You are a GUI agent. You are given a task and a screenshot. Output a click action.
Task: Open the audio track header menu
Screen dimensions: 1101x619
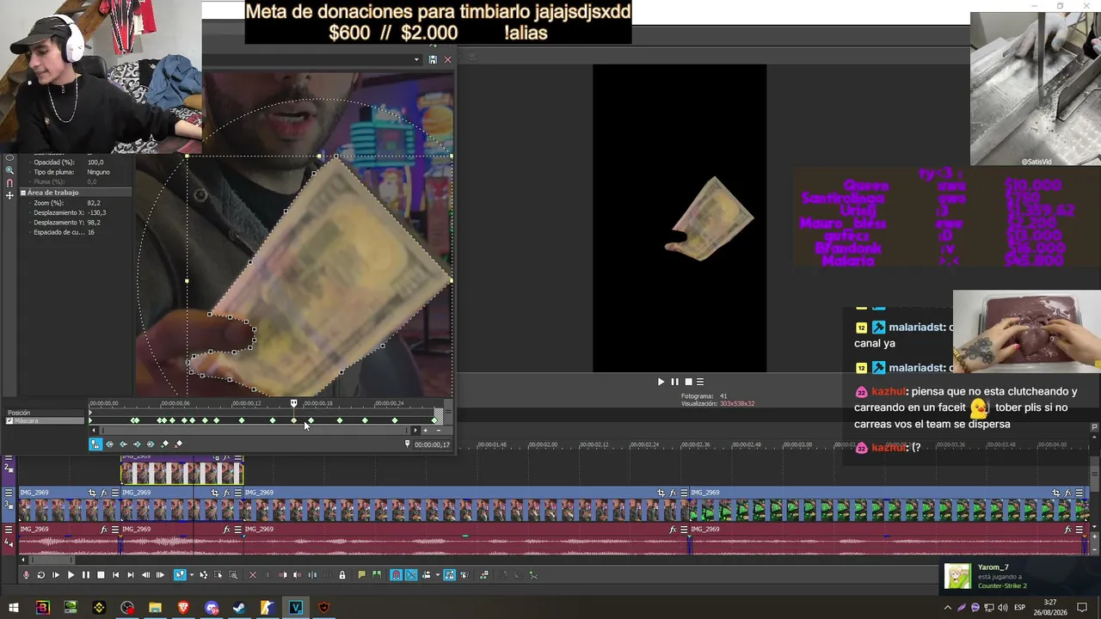pyautogui.click(x=9, y=530)
